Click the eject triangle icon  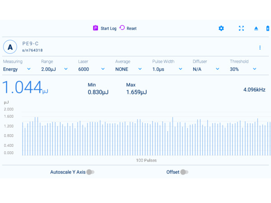point(256,28)
